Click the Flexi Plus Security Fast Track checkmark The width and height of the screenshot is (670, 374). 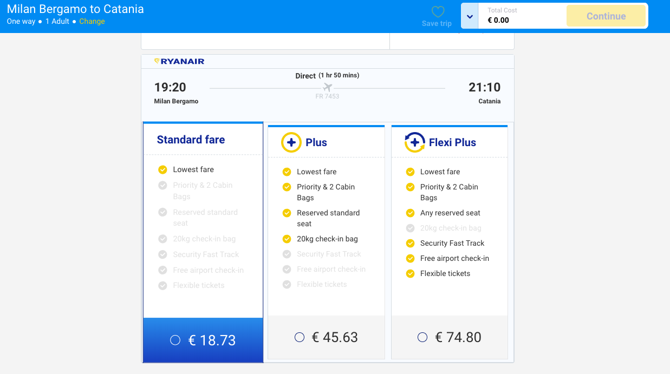pos(410,243)
